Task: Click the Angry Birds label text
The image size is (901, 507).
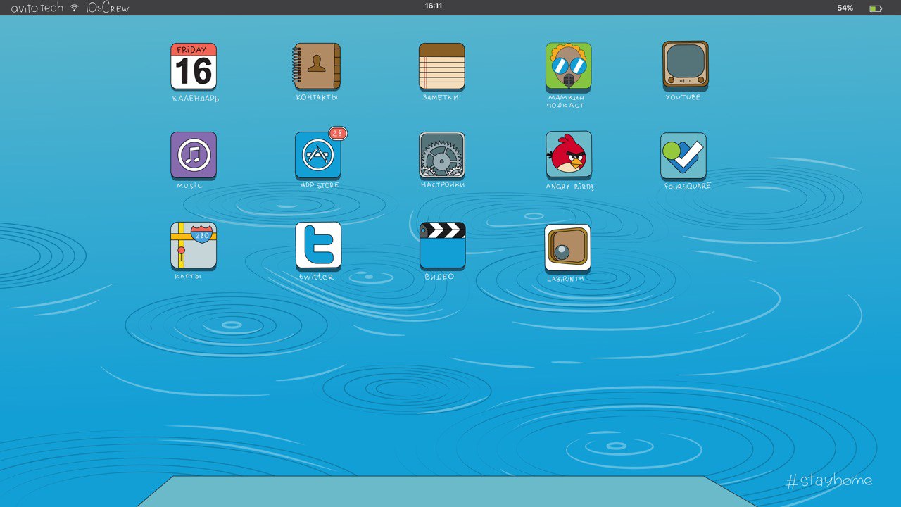Action: point(570,187)
